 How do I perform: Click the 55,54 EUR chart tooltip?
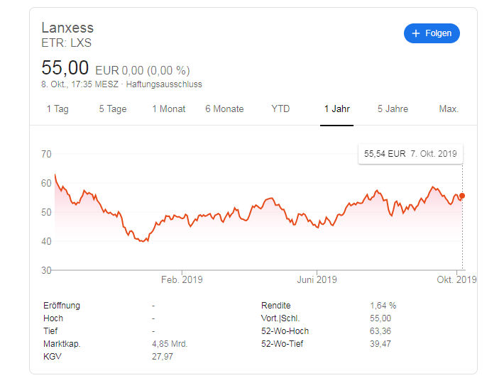point(410,154)
